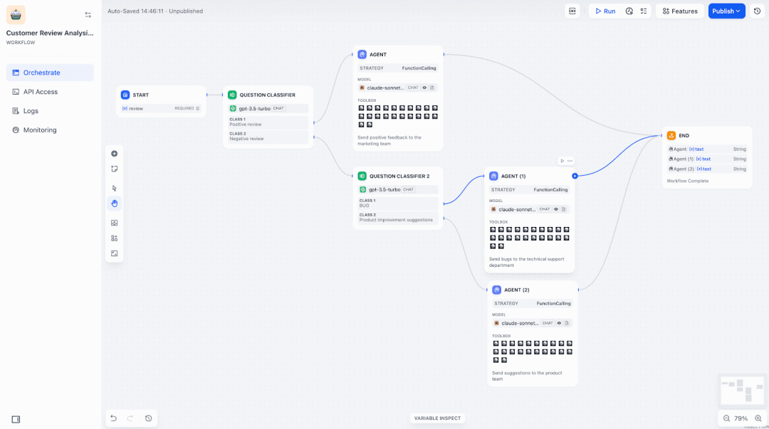
Task: Activate the hand pan mode tool
Action: (x=115, y=203)
